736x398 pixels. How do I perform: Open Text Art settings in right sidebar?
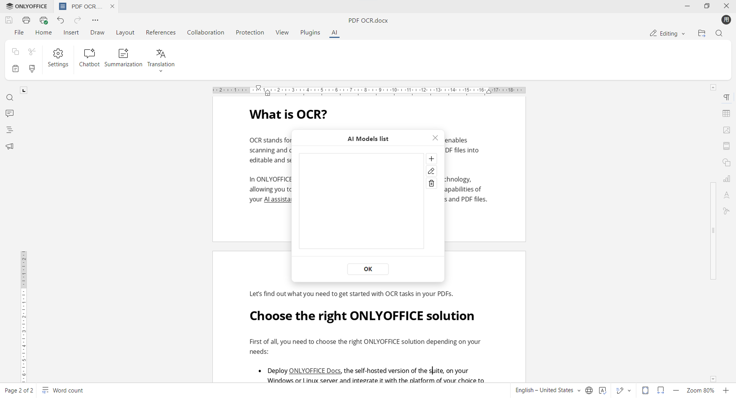pos(726,195)
